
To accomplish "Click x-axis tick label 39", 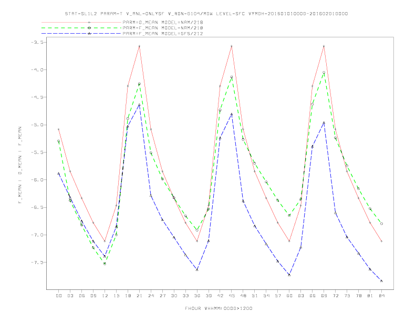I will coord(209,296).
